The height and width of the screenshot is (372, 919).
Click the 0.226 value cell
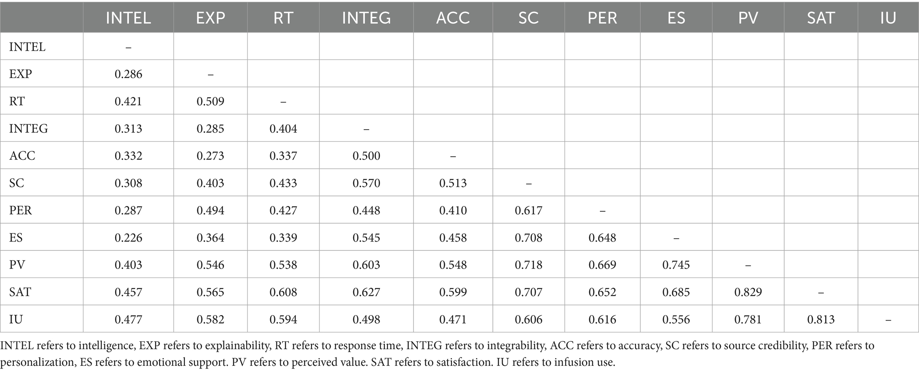(128, 237)
